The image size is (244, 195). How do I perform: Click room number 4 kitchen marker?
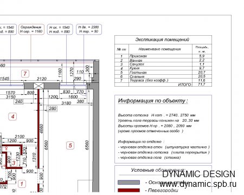pyautogui.click(x=12, y=116)
